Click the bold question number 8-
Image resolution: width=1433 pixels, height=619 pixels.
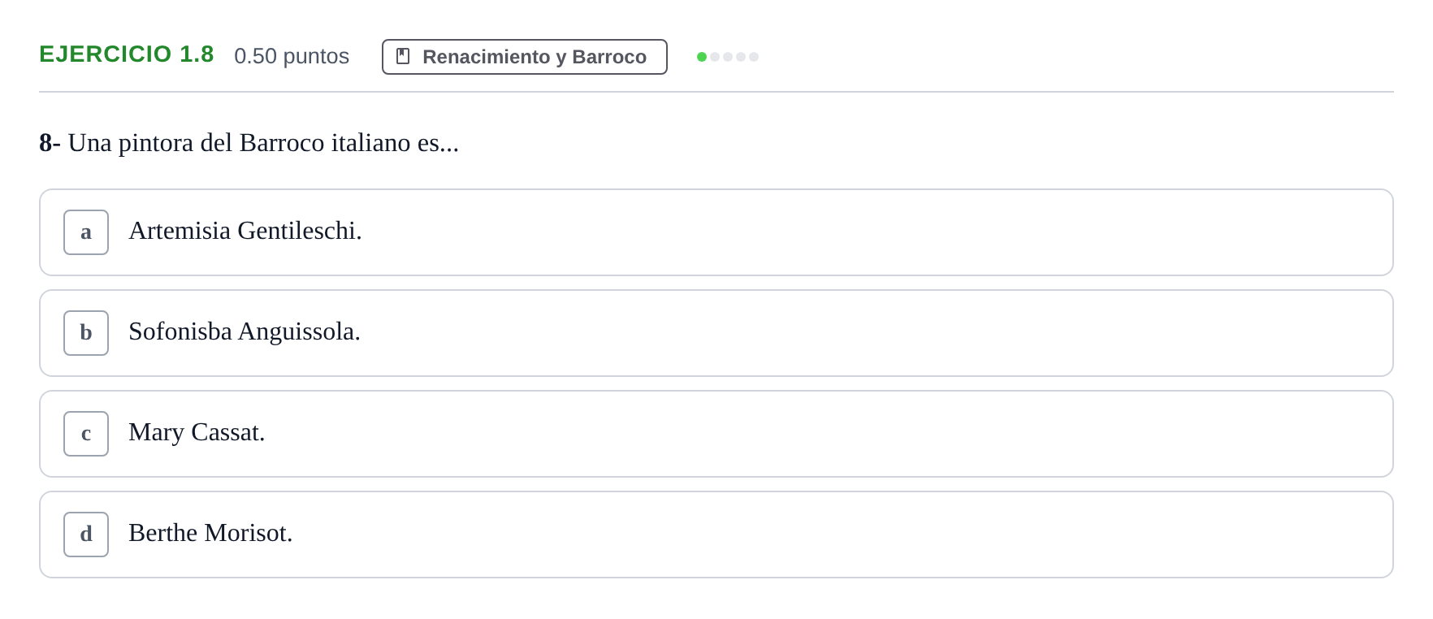[50, 143]
